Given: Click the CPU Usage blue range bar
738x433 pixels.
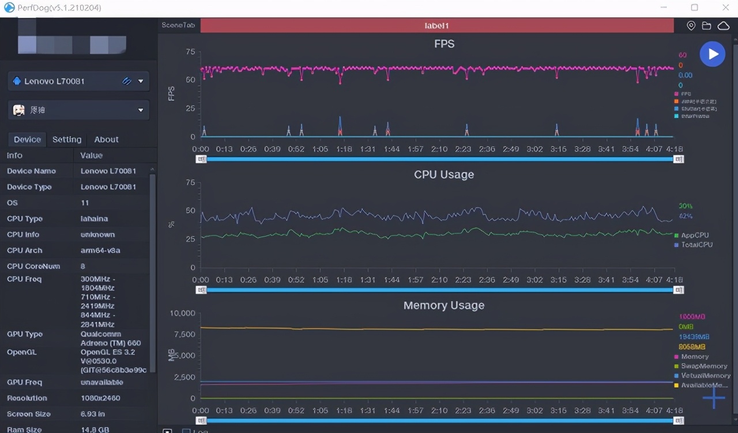Looking at the screenshot, I should click(440, 290).
